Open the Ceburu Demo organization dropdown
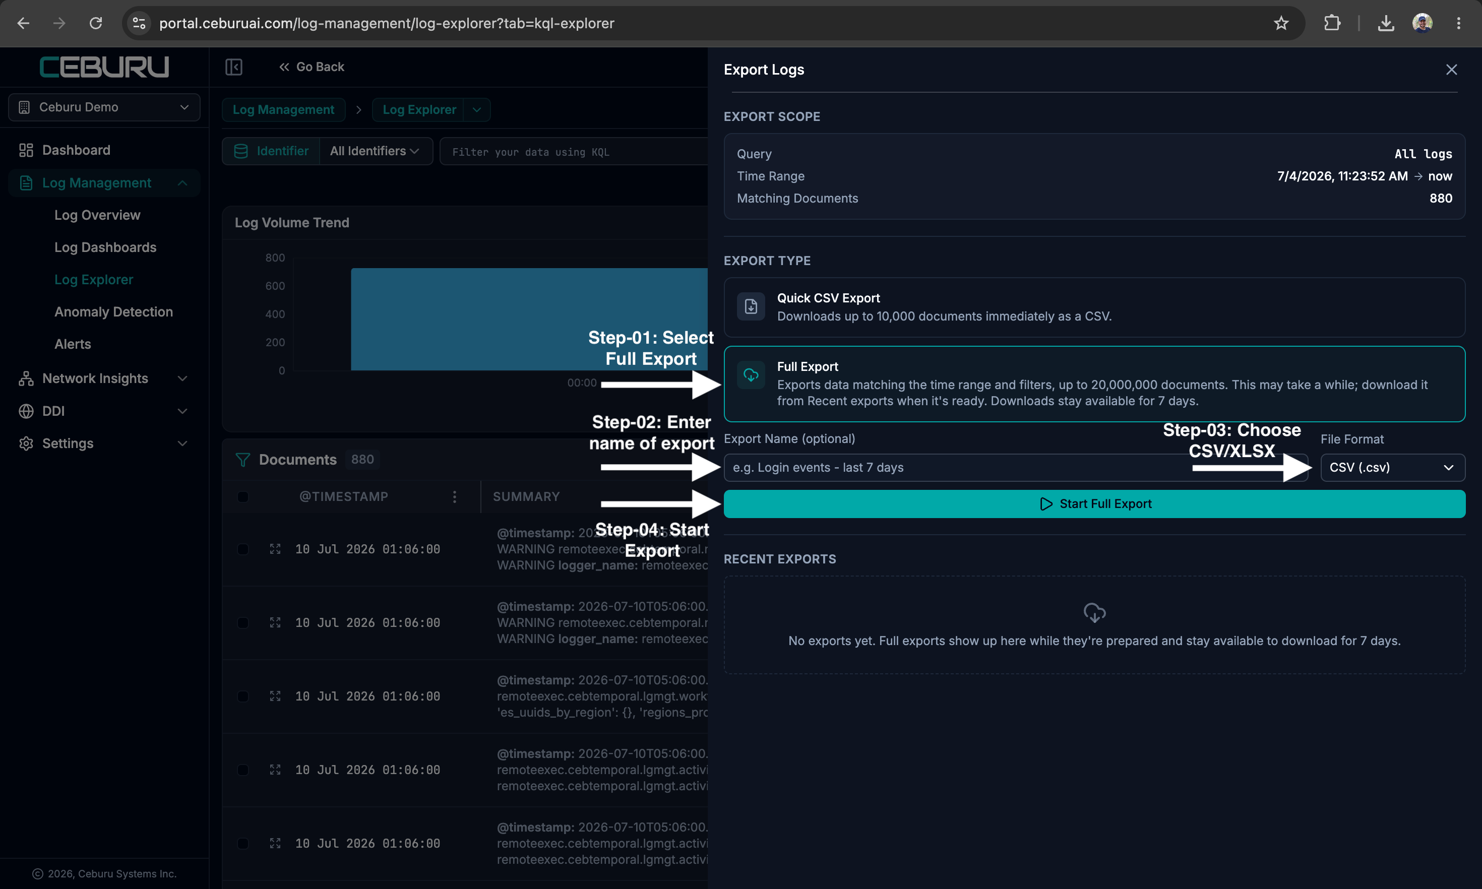 [104, 107]
